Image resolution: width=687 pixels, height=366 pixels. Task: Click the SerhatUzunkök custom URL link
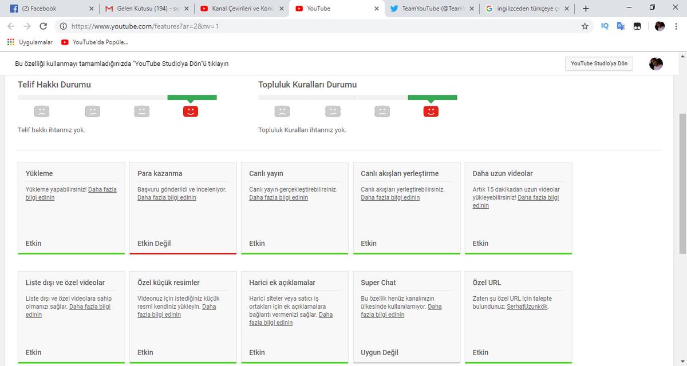click(x=527, y=307)
